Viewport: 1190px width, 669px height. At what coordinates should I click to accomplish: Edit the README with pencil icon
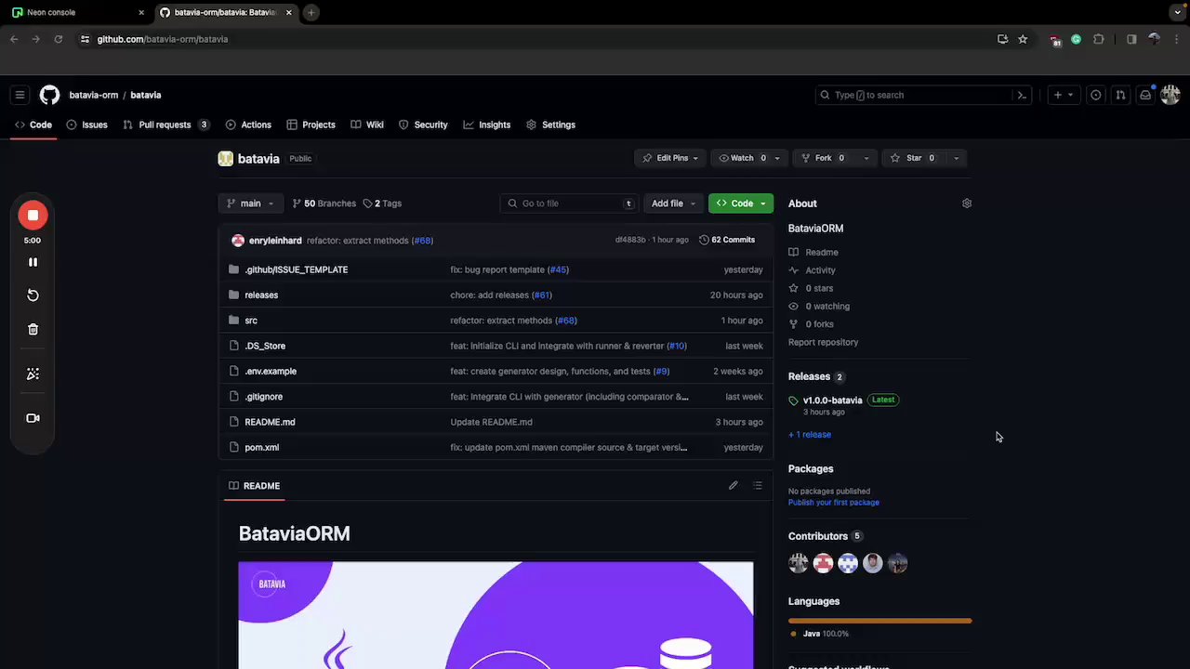click(x=733, y=486)
